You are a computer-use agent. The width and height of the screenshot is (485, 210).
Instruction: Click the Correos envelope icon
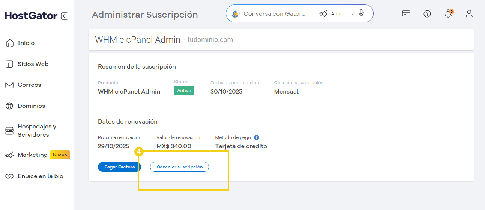(10, 85)
